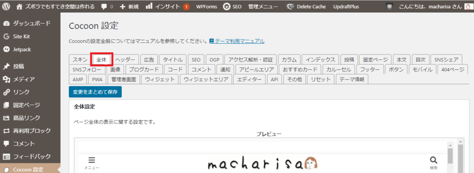Open UpdraftPlus in the admin bar
This screenshot has width=474, height=173.
coord(346,6)
